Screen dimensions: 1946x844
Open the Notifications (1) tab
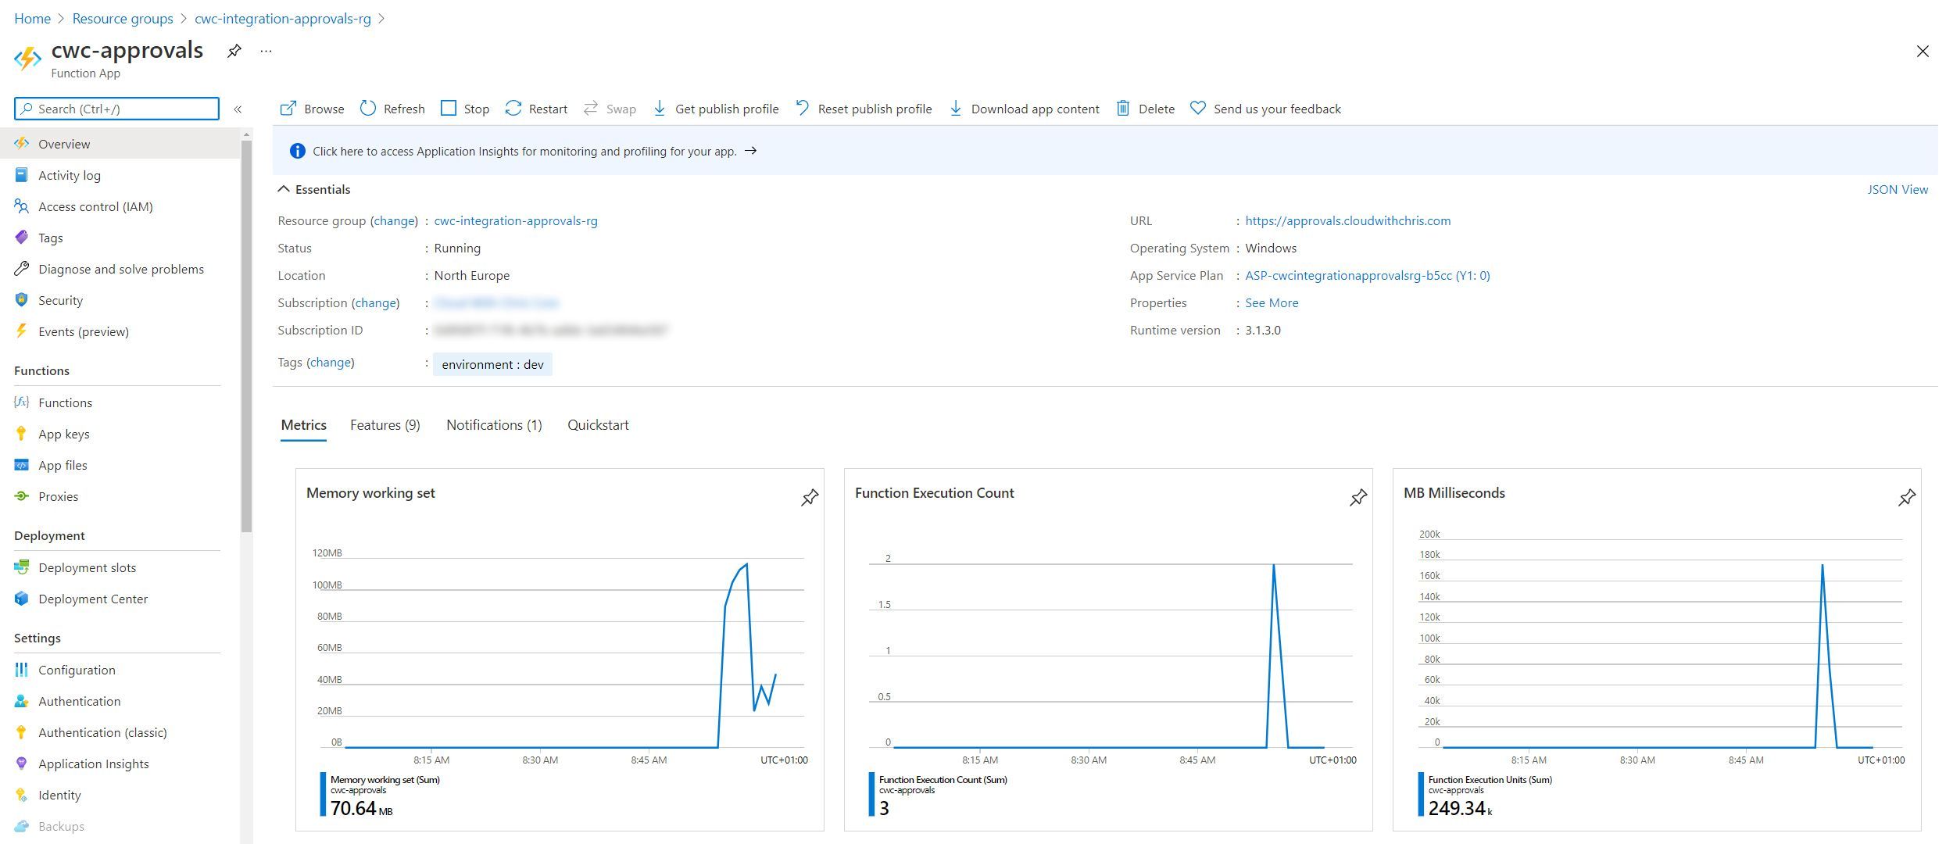(x=494, y=425)
